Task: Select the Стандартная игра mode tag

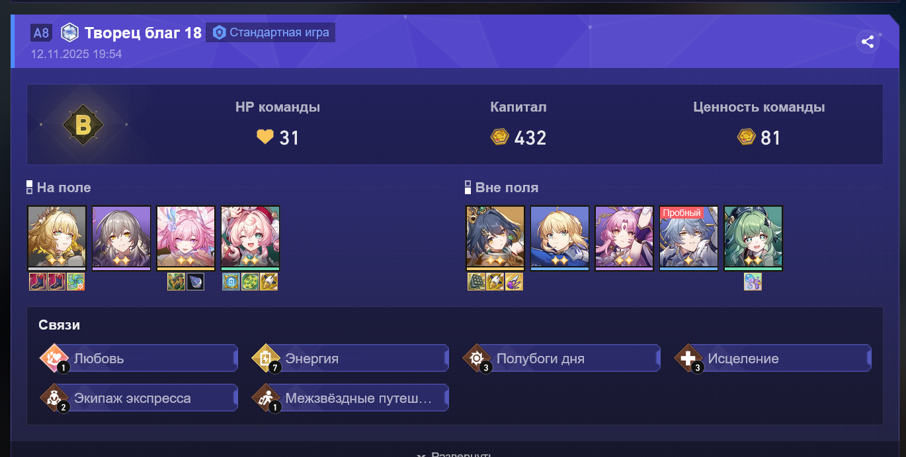Action: point(270,32)
